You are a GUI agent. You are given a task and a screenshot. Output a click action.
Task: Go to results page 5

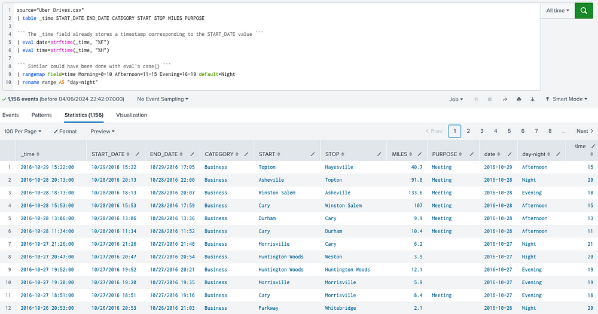click(509, 131)
